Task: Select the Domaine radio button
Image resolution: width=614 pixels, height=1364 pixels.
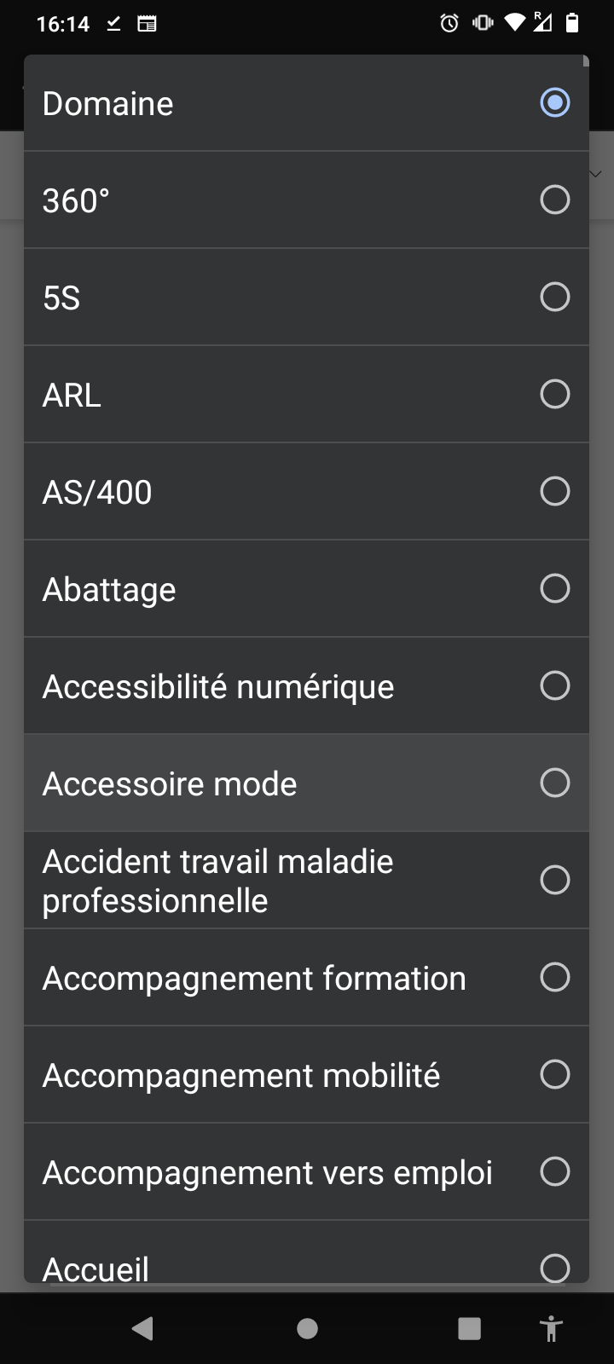Action: click(554, 103)
